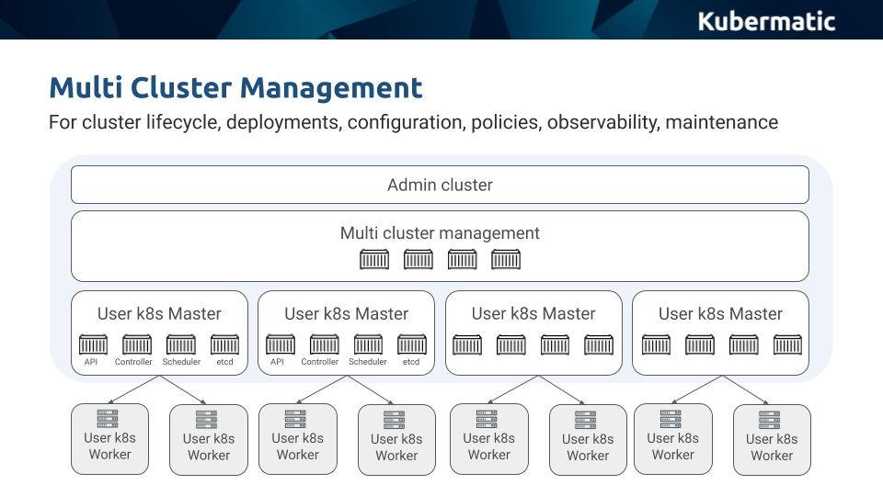The height and width of the screenshot is (496, 883).
Task: Select the third User k8s Worker box from left
Action: [297, 439]
